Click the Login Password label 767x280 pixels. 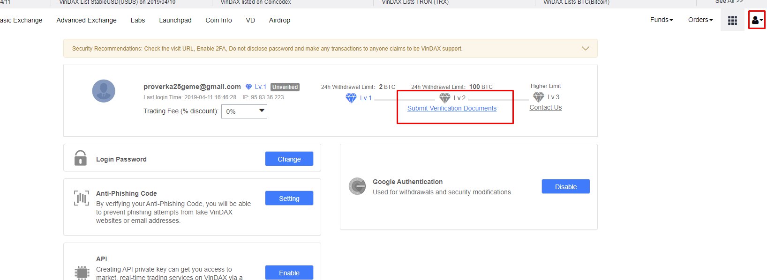click(x=121, y=159)
